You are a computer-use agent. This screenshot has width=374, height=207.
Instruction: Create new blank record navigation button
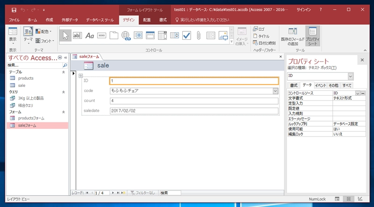[123, 193]
